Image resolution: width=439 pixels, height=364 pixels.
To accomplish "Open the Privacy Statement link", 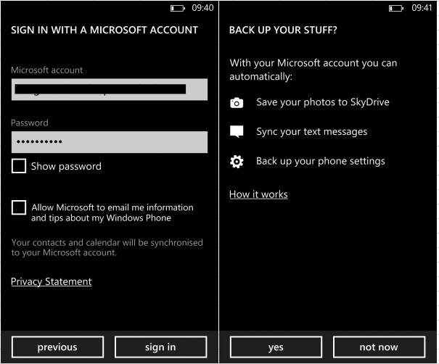I will pos(52,281).
